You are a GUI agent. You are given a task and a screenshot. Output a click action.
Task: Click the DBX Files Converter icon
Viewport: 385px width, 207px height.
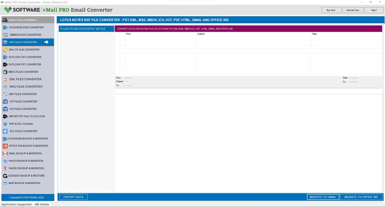(5, 94)
